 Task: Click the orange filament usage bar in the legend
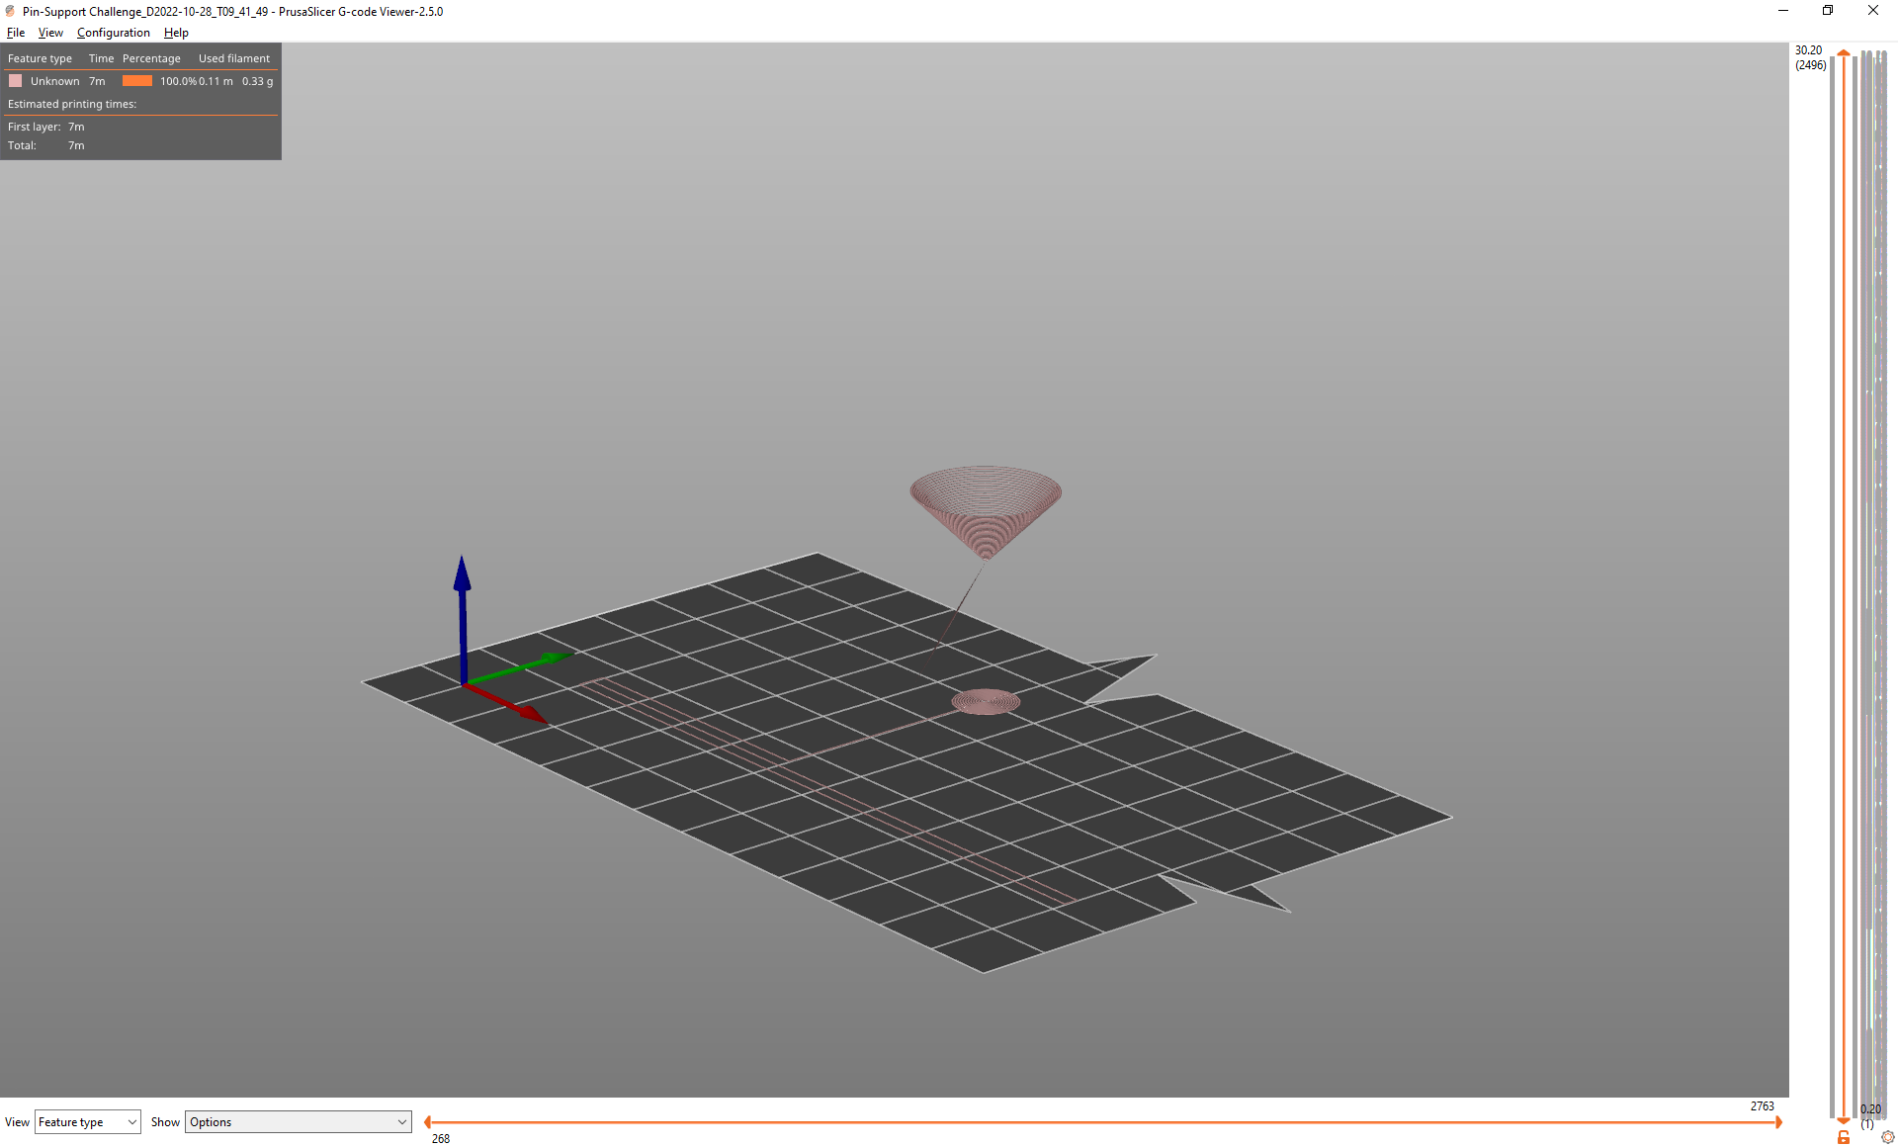pyautogui.click(x=135, y=81)
